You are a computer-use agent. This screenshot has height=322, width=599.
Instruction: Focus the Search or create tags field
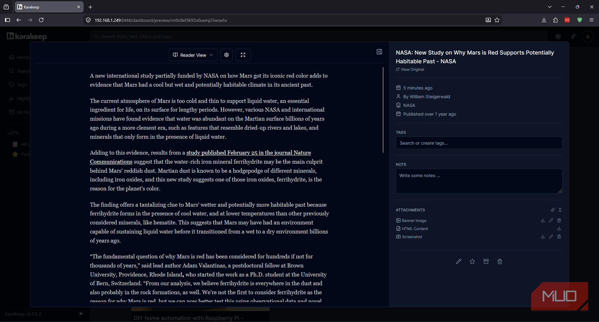(479, 143)
